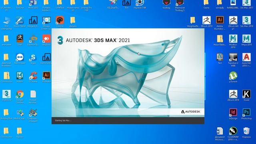Screen dimensions: 256x144
Task: Select the BuildingTask folder
Action: coord(6,114)
